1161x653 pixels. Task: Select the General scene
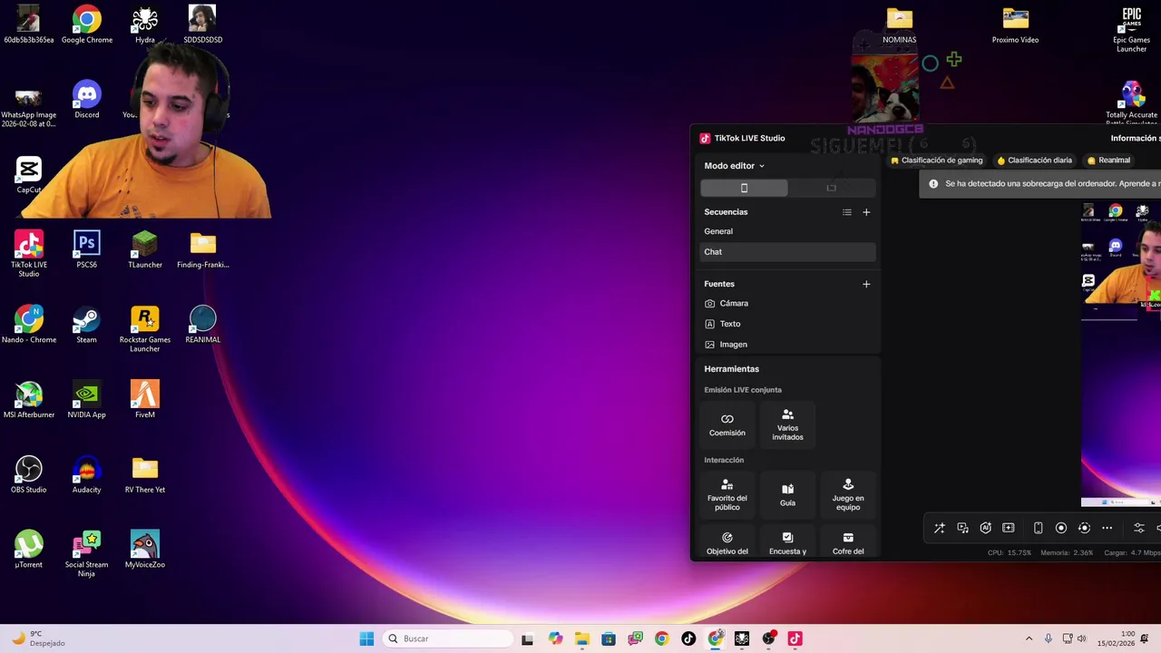click(x=787, y=231)
